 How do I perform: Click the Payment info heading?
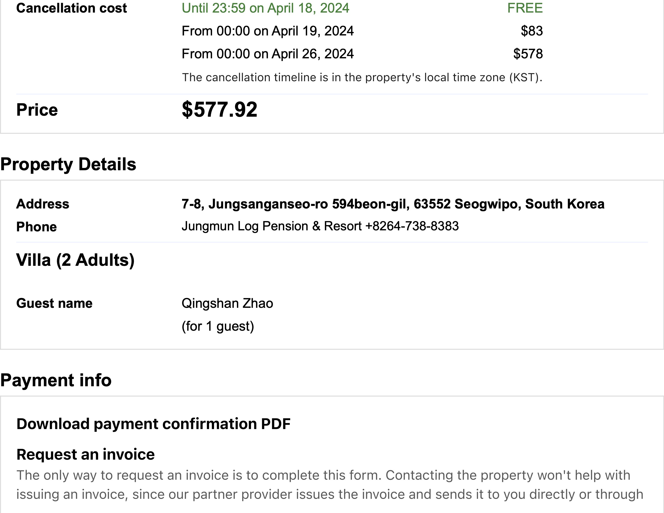(x=56, y=380)
